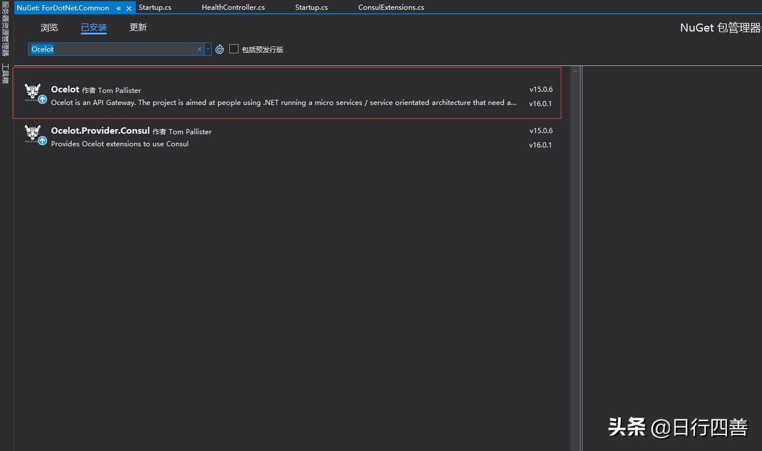Clear the Ocelot search text with X
762x451 pixels.
[200, 49]
